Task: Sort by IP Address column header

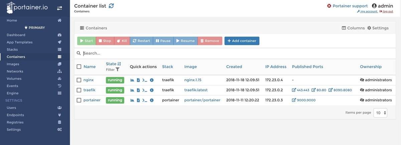Action: 276,67
